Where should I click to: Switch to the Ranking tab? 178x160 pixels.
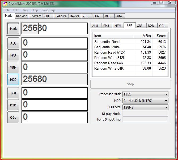tap(22, 16)
